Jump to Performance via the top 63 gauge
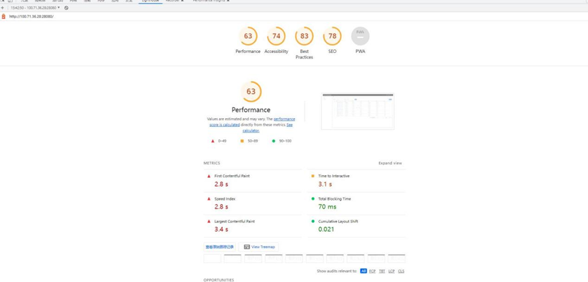588x282 pixels. 248,36
